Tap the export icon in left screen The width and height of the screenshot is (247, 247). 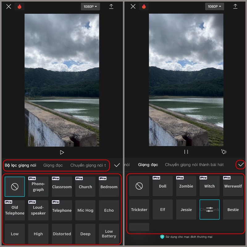(111, 6)
